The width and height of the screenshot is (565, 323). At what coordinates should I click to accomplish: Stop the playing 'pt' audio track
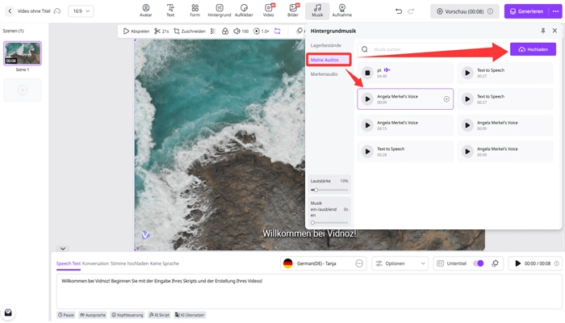[x=367, y=73]
